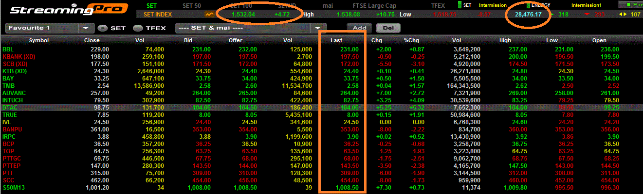This screenshot has width=643, height=194.
Task: Expand the SET & mai dropdown
Action: (x=318, y=28)
